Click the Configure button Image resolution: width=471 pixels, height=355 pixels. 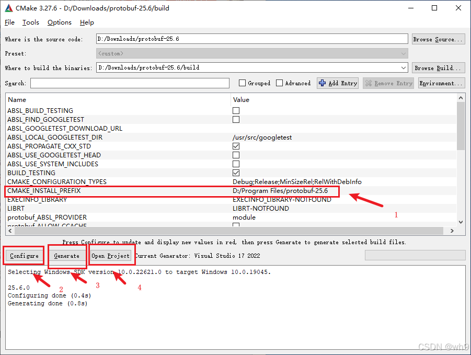pyautogui.click(x=23, y=256)
